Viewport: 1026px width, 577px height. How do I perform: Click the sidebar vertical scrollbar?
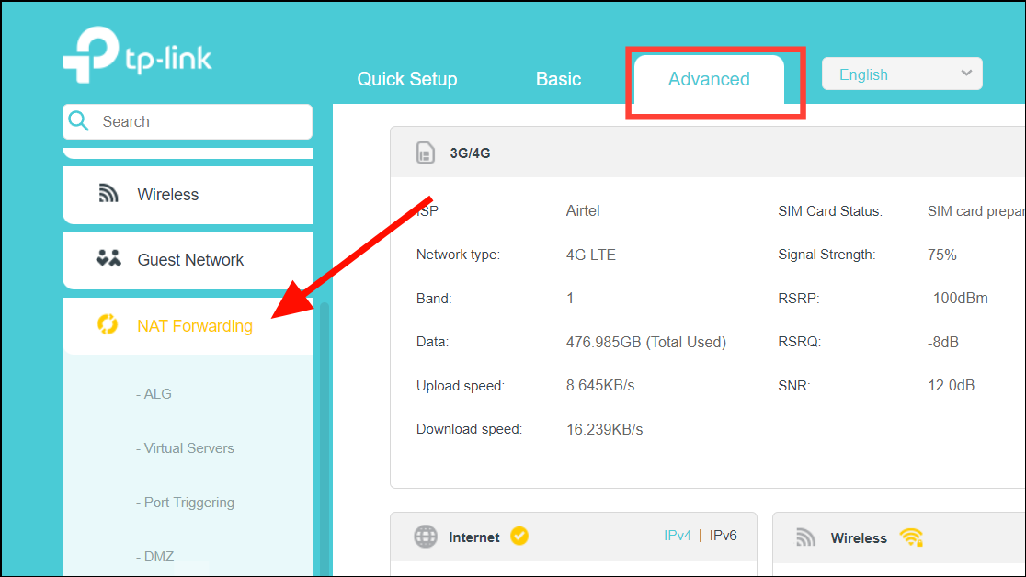coord(324,438)
